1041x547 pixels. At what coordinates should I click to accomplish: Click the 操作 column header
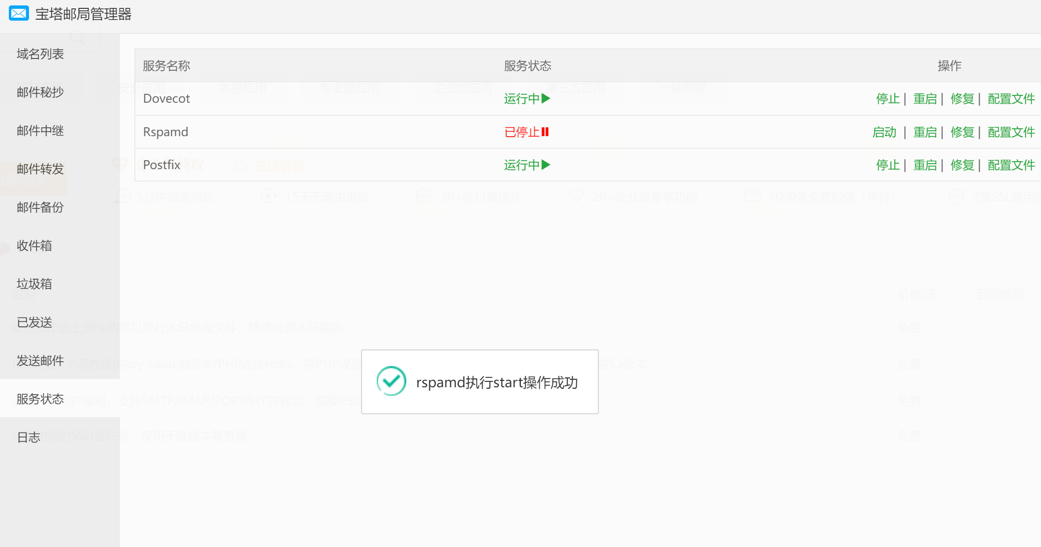pos(949,65)
